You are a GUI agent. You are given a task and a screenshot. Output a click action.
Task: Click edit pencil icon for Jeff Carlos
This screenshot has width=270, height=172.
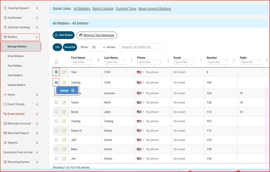pos(64,140)
